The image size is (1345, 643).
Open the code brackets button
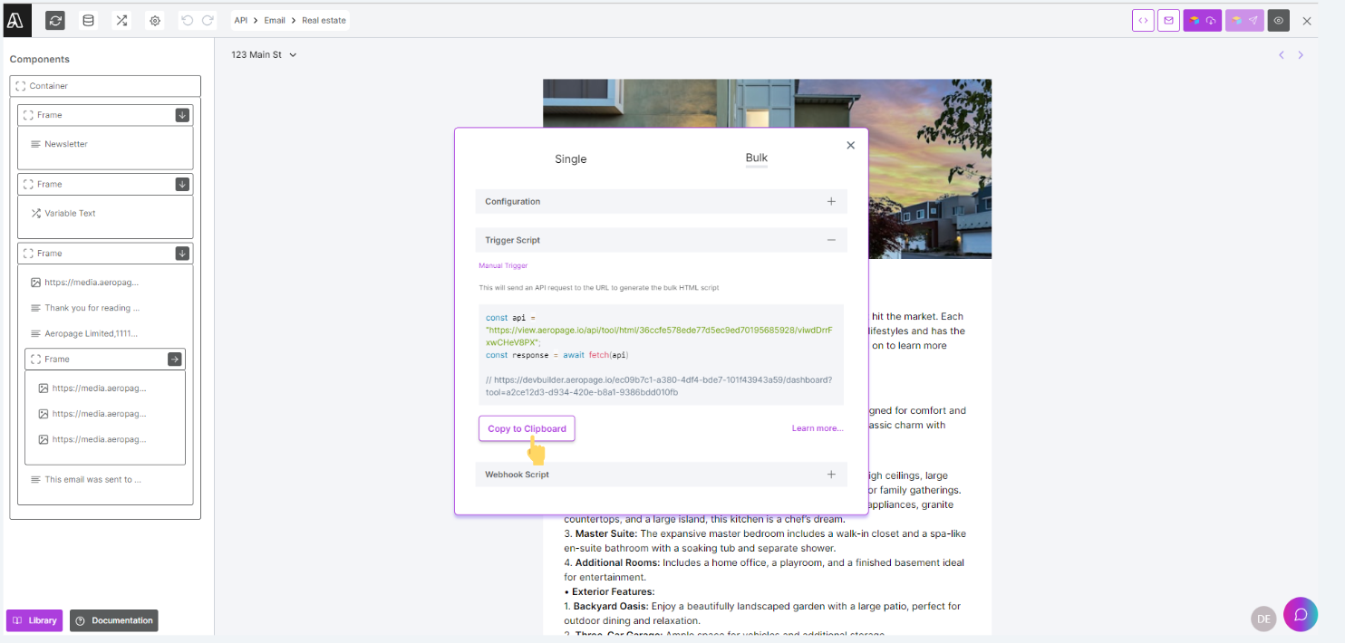pos(1143,20)
